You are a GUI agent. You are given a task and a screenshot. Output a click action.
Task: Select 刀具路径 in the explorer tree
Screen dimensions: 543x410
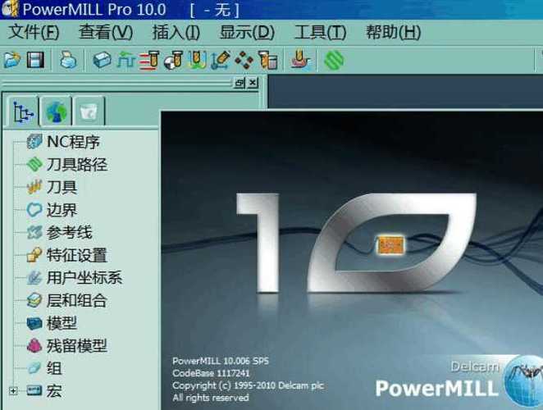click(77, 165)
